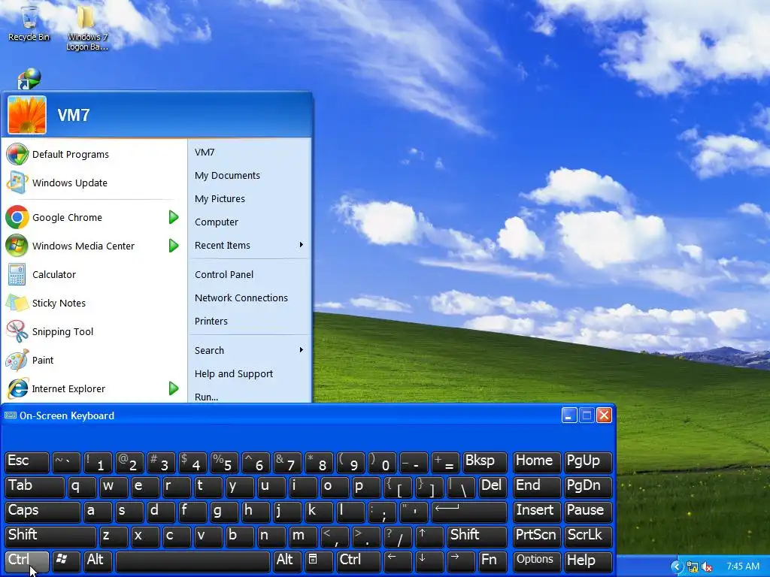Open Network Connections from the Start menu
Viewport: 770px width, 577px height.
click(250, 298)
